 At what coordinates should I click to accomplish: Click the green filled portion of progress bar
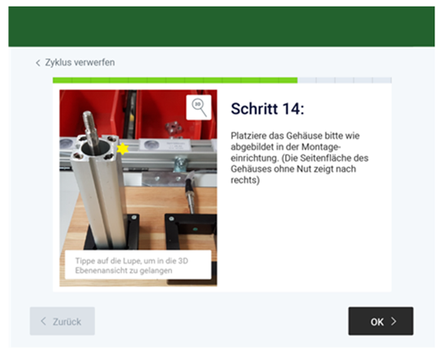(x=175, y=80)
